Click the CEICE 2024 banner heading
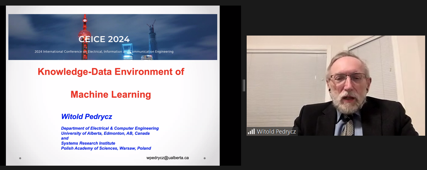Screen dimensions: 427x170 [x=104, y=39]
